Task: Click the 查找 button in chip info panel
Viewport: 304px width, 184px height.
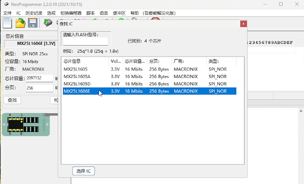Action: [12, 100]
